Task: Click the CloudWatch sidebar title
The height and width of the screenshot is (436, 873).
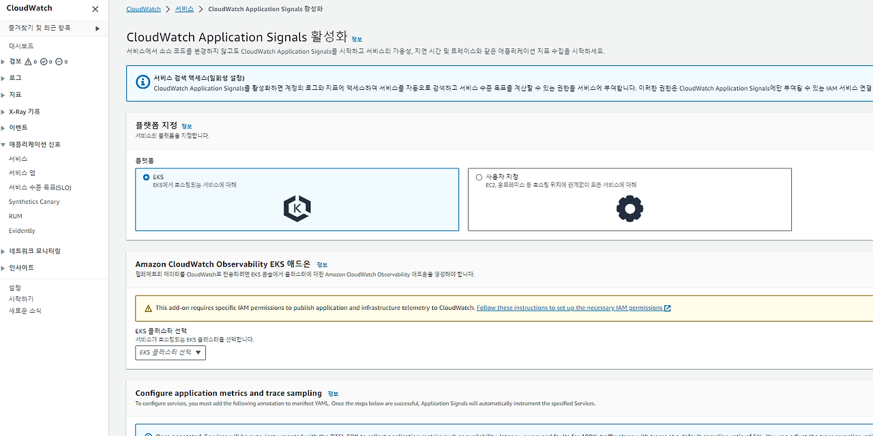Action: coord(29,8)
